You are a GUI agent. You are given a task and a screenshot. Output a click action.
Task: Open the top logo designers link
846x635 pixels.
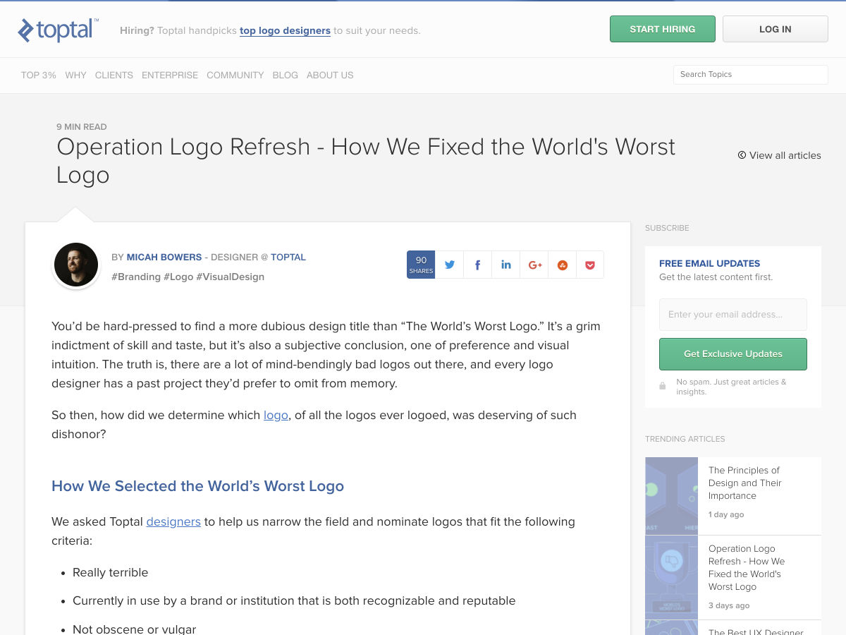(285, 30)
